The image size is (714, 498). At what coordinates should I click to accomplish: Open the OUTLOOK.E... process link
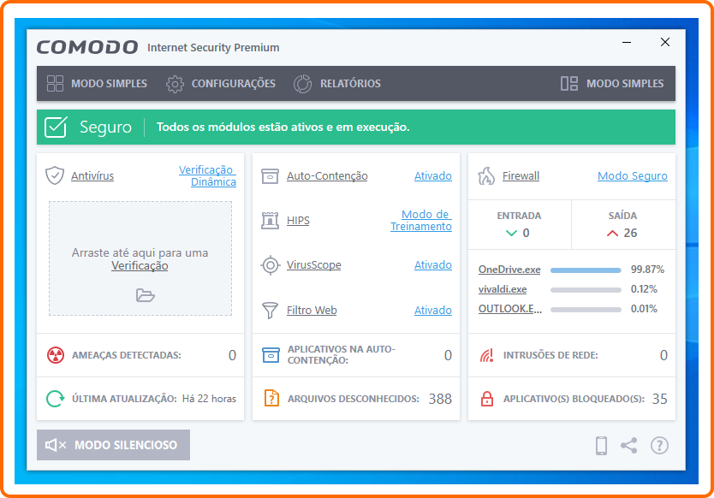click(510, 309)
